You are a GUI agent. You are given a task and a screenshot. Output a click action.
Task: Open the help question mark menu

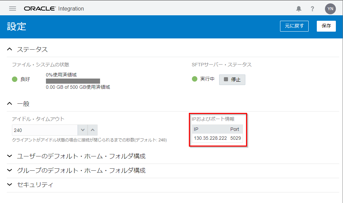pos(312,9)
